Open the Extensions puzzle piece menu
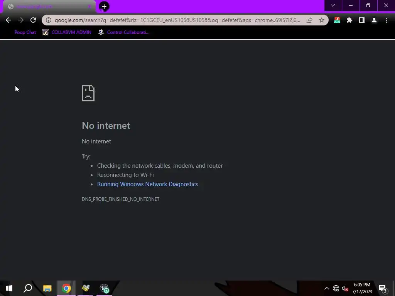395x296 pixels. 349,20
